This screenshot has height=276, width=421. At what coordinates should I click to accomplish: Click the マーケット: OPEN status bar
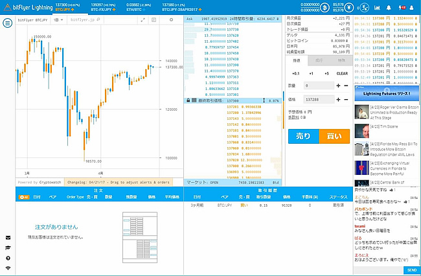tap(233, 182)
